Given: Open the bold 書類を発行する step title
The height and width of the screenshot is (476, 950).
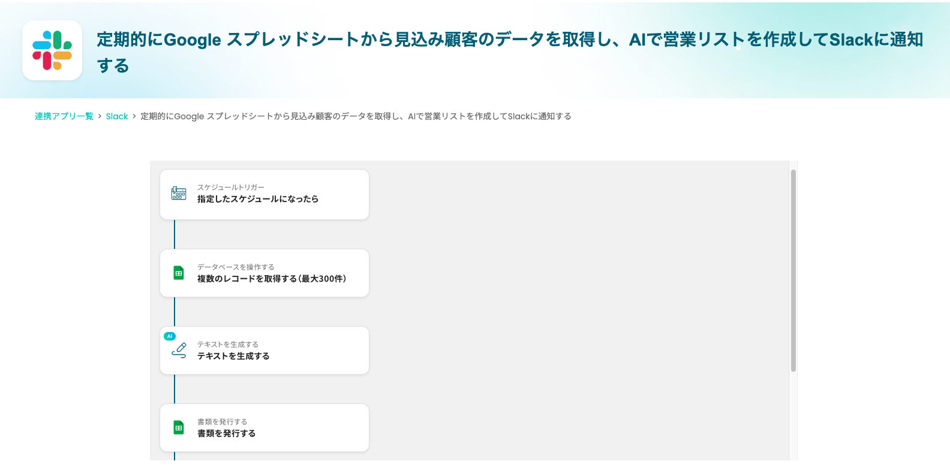Looking at the screenshot, I should click(226, 433).
